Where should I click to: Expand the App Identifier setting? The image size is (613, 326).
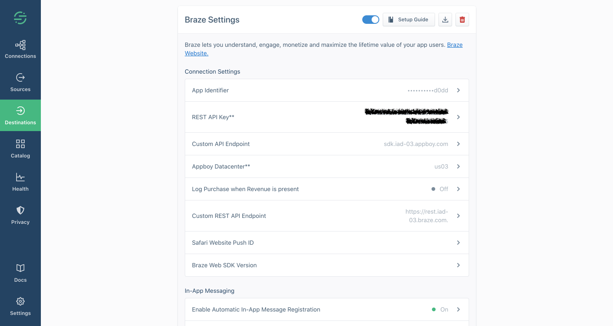[x=327, y=90]
